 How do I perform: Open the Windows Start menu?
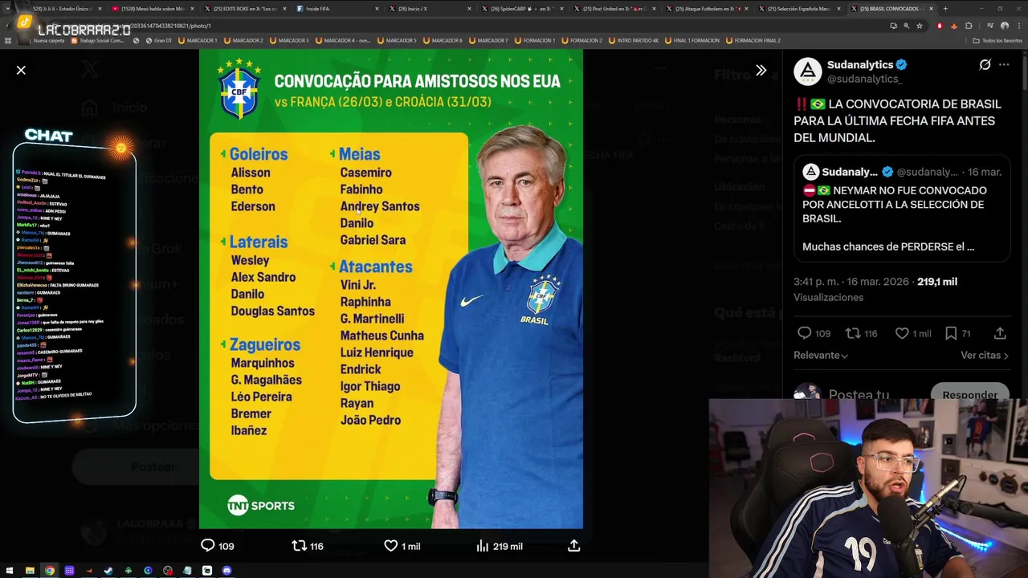(10, 571)
